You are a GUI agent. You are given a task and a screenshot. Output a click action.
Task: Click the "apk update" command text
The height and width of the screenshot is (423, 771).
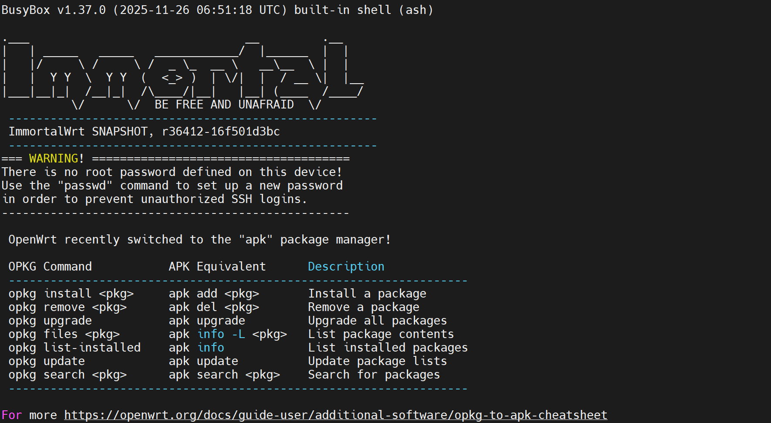tap(203, 361)
